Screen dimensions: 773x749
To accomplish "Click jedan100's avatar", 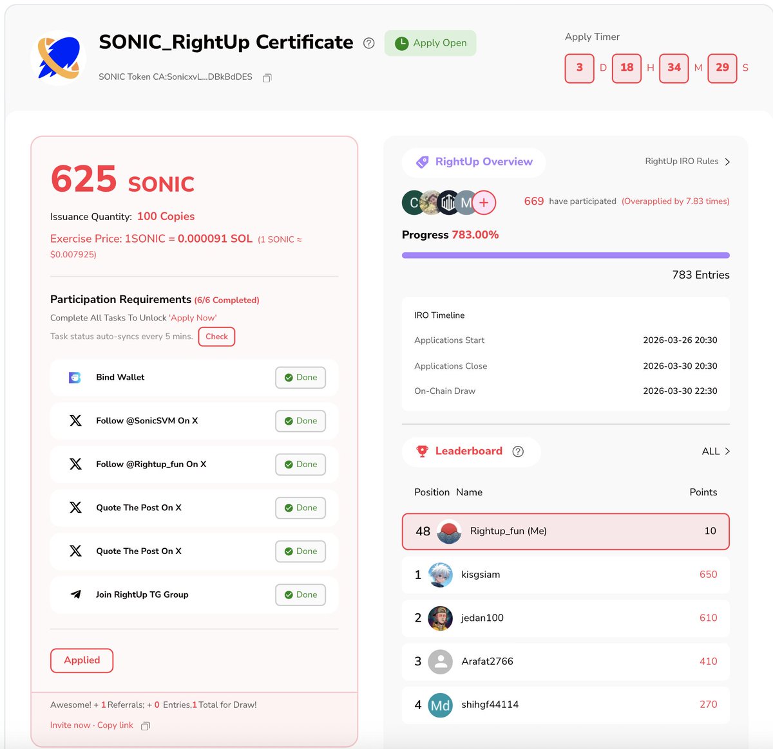I will pos(441,618).
